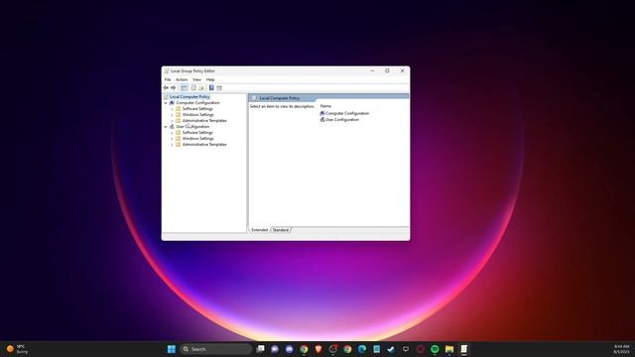
Task: Open the File menu
Action: coord(168,79)
